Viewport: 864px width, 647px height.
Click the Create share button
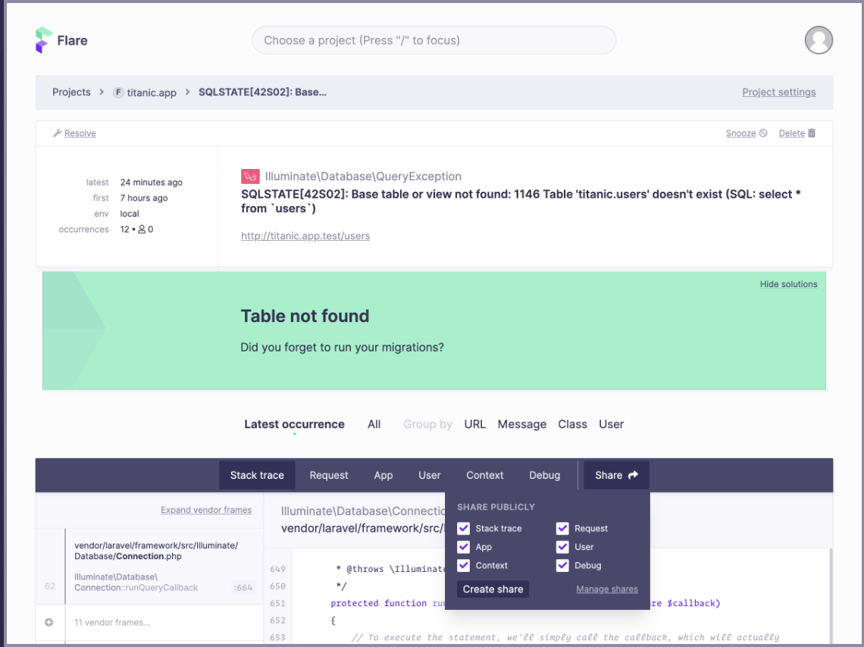pos(492,589)
